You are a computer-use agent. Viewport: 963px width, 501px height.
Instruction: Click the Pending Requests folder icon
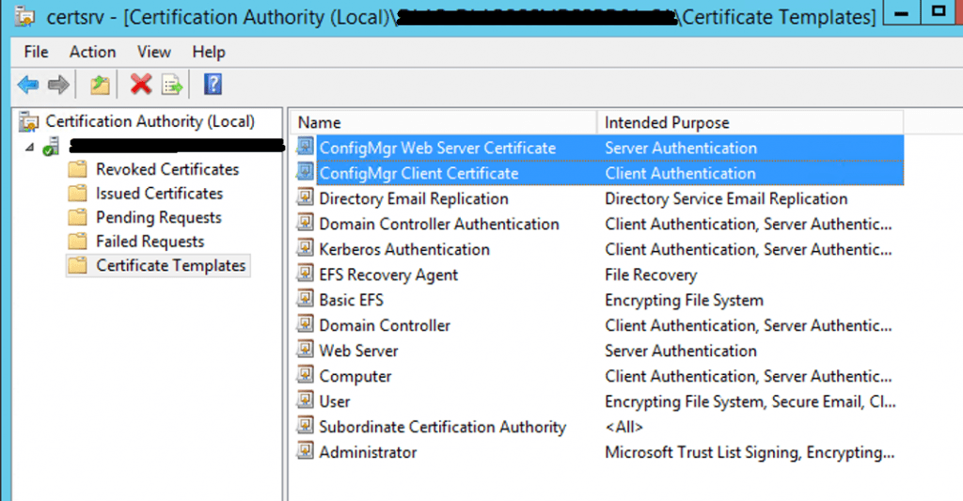point(77,217)
